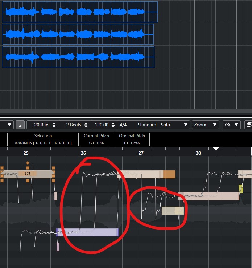Click the G3 segment's bottom center handle

28,180
